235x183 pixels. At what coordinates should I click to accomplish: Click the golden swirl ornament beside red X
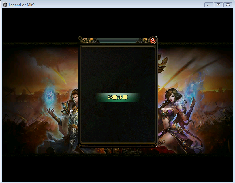tap(142, 40)
